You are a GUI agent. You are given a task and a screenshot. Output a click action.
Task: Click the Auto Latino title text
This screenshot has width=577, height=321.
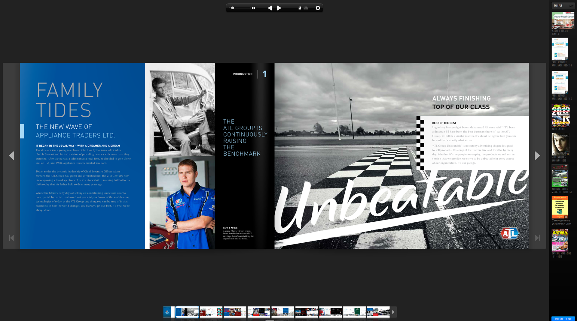[558, 129]
